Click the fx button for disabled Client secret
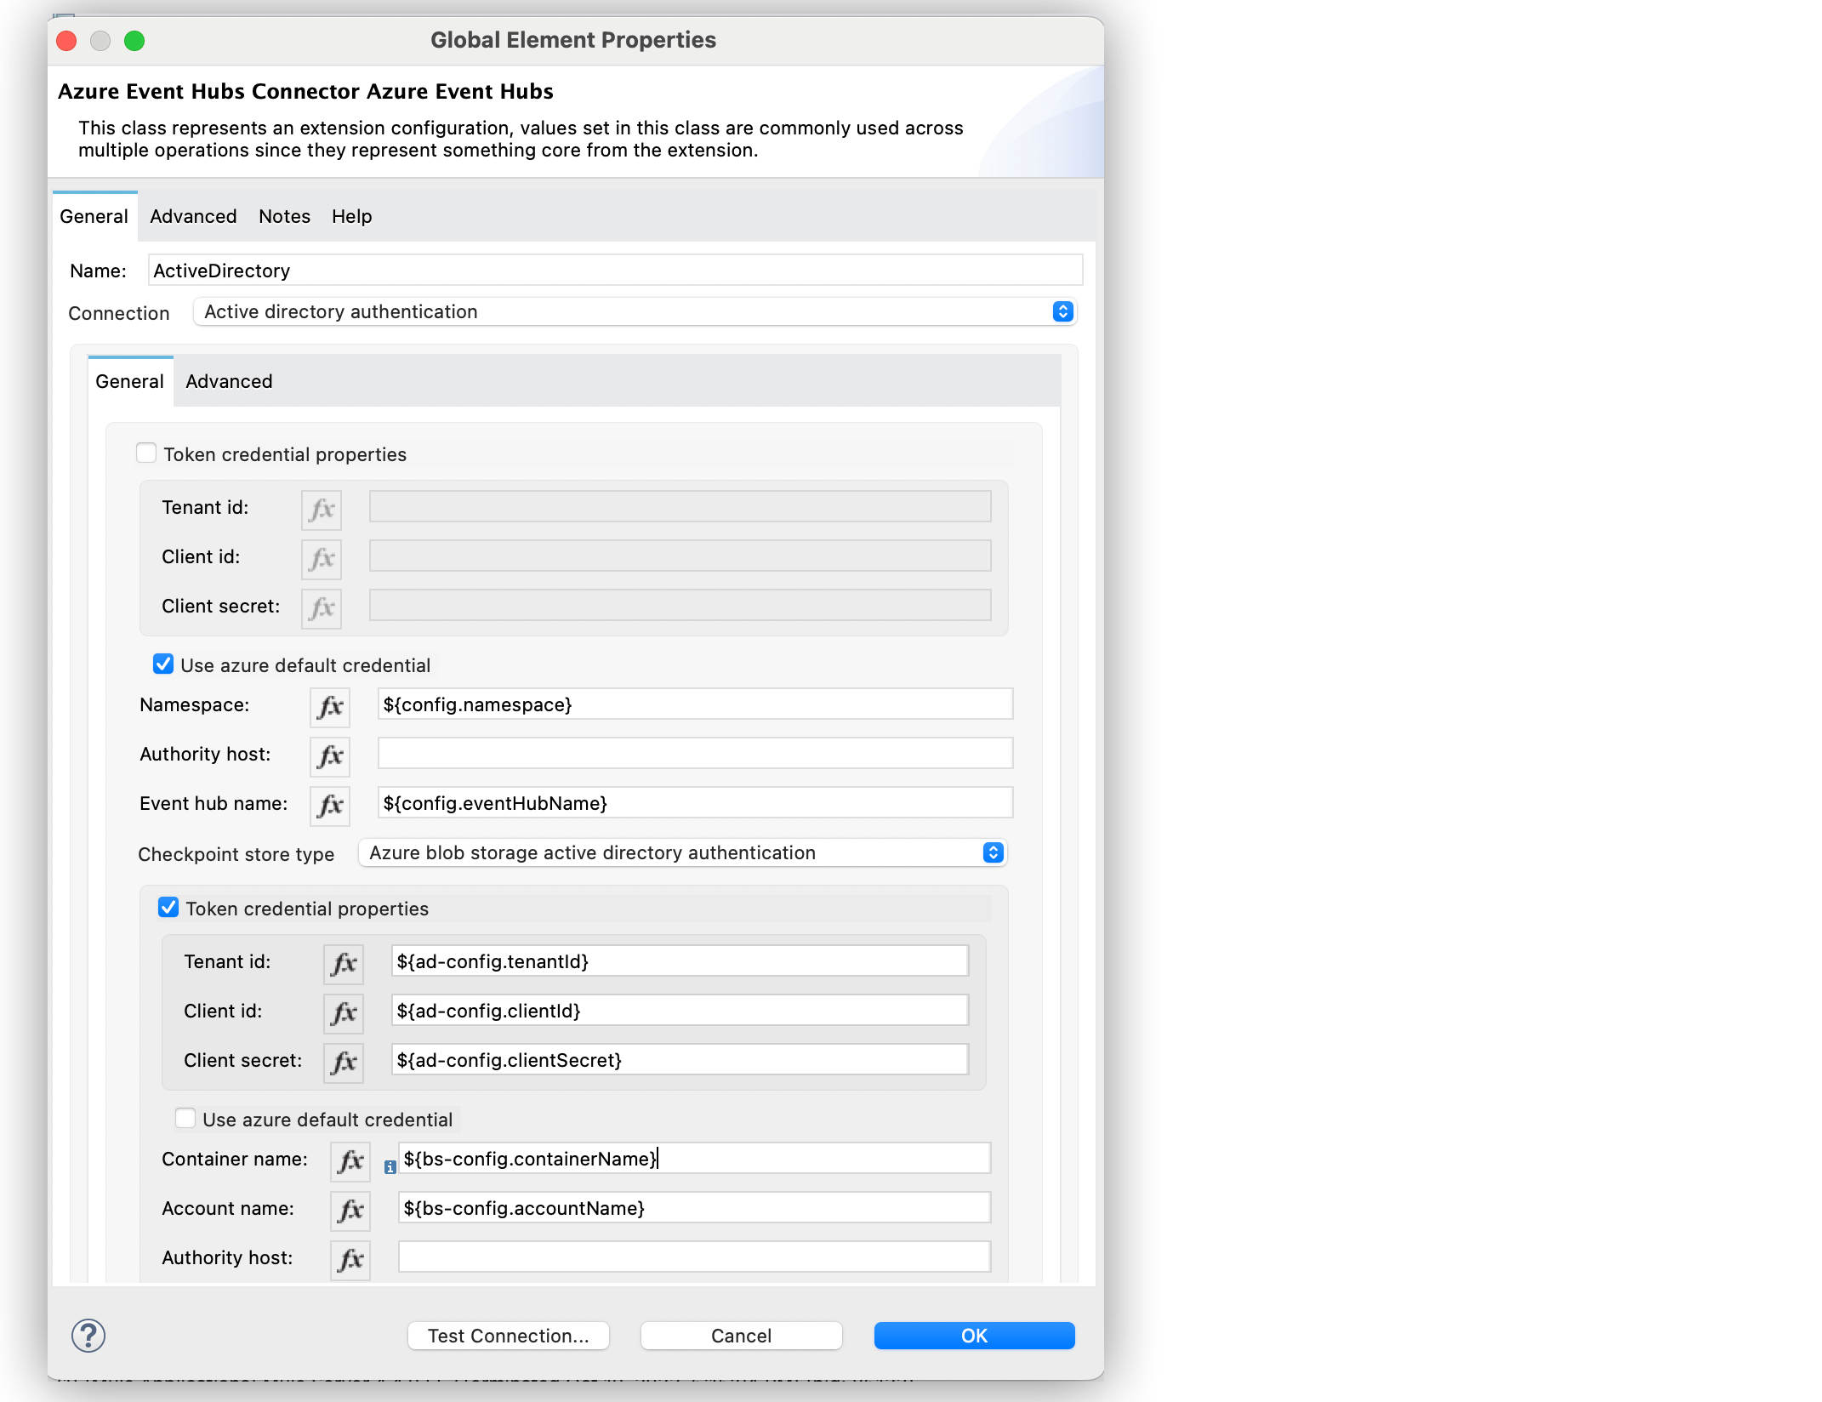The image size is (1822, 1402). pos(322,608)
